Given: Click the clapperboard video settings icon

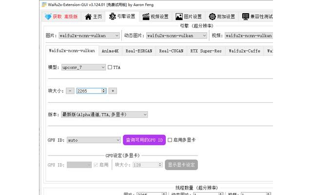Looking at the screenshot, I should [x=146, y=17].
